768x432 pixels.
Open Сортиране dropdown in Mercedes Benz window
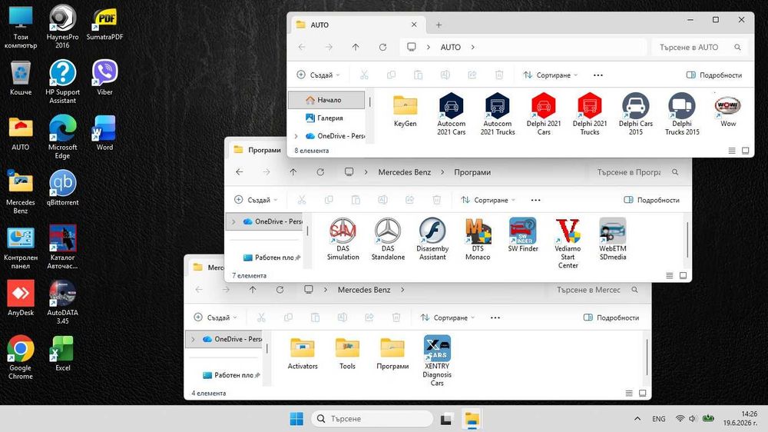pos(448,317)
